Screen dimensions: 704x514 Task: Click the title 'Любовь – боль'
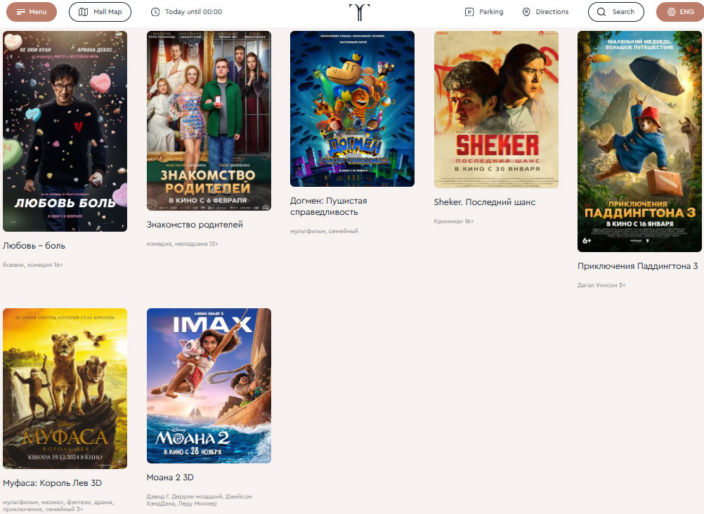click(34, 246)
